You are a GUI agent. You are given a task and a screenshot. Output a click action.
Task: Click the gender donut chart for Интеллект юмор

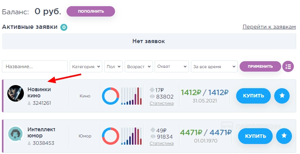(110, 136)
